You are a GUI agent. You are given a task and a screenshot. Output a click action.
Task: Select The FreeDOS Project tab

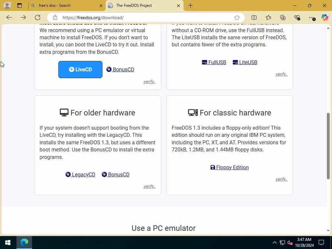pos(145,6)
